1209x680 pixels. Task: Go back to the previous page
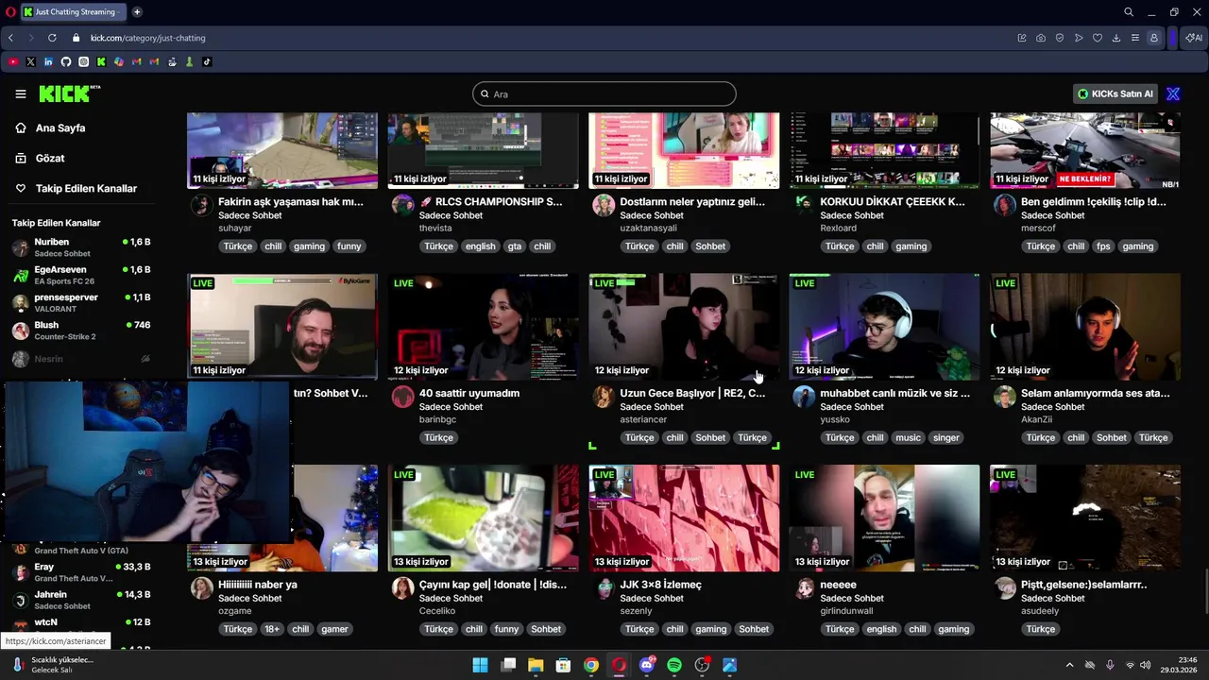[x=10, y=38]
